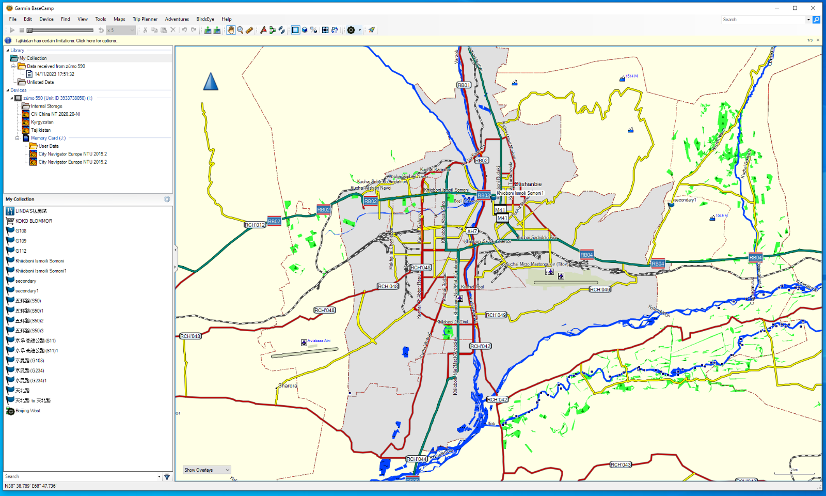Collapse the Library section triangle
This screenshot has width=826, height=496.
(x=7, y=51)
